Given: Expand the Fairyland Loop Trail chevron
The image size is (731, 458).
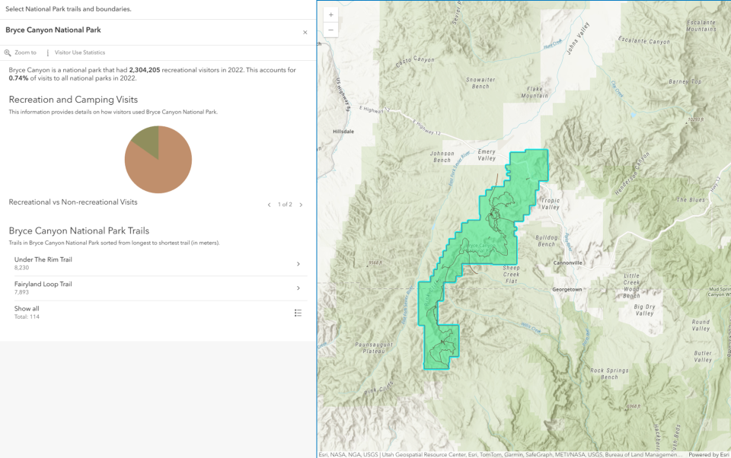Looking at the screenshot, I should click(298, 288).
